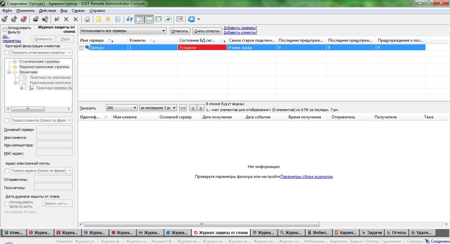
Task: Click the Снять отметки button
Action: (207, 31)
